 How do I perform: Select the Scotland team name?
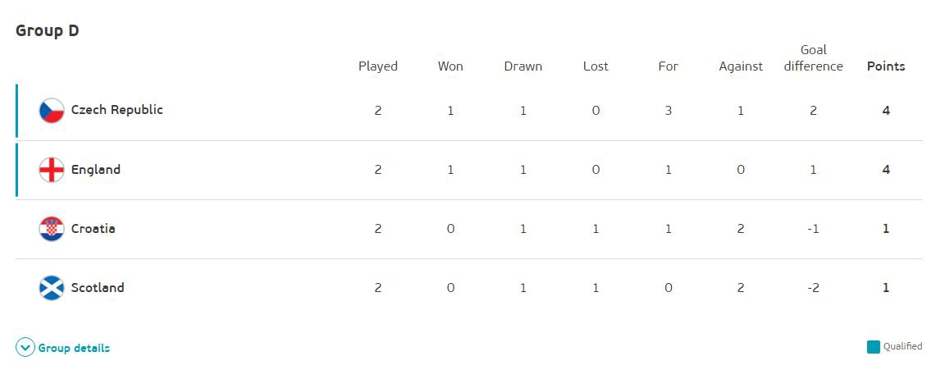(98, 288)
